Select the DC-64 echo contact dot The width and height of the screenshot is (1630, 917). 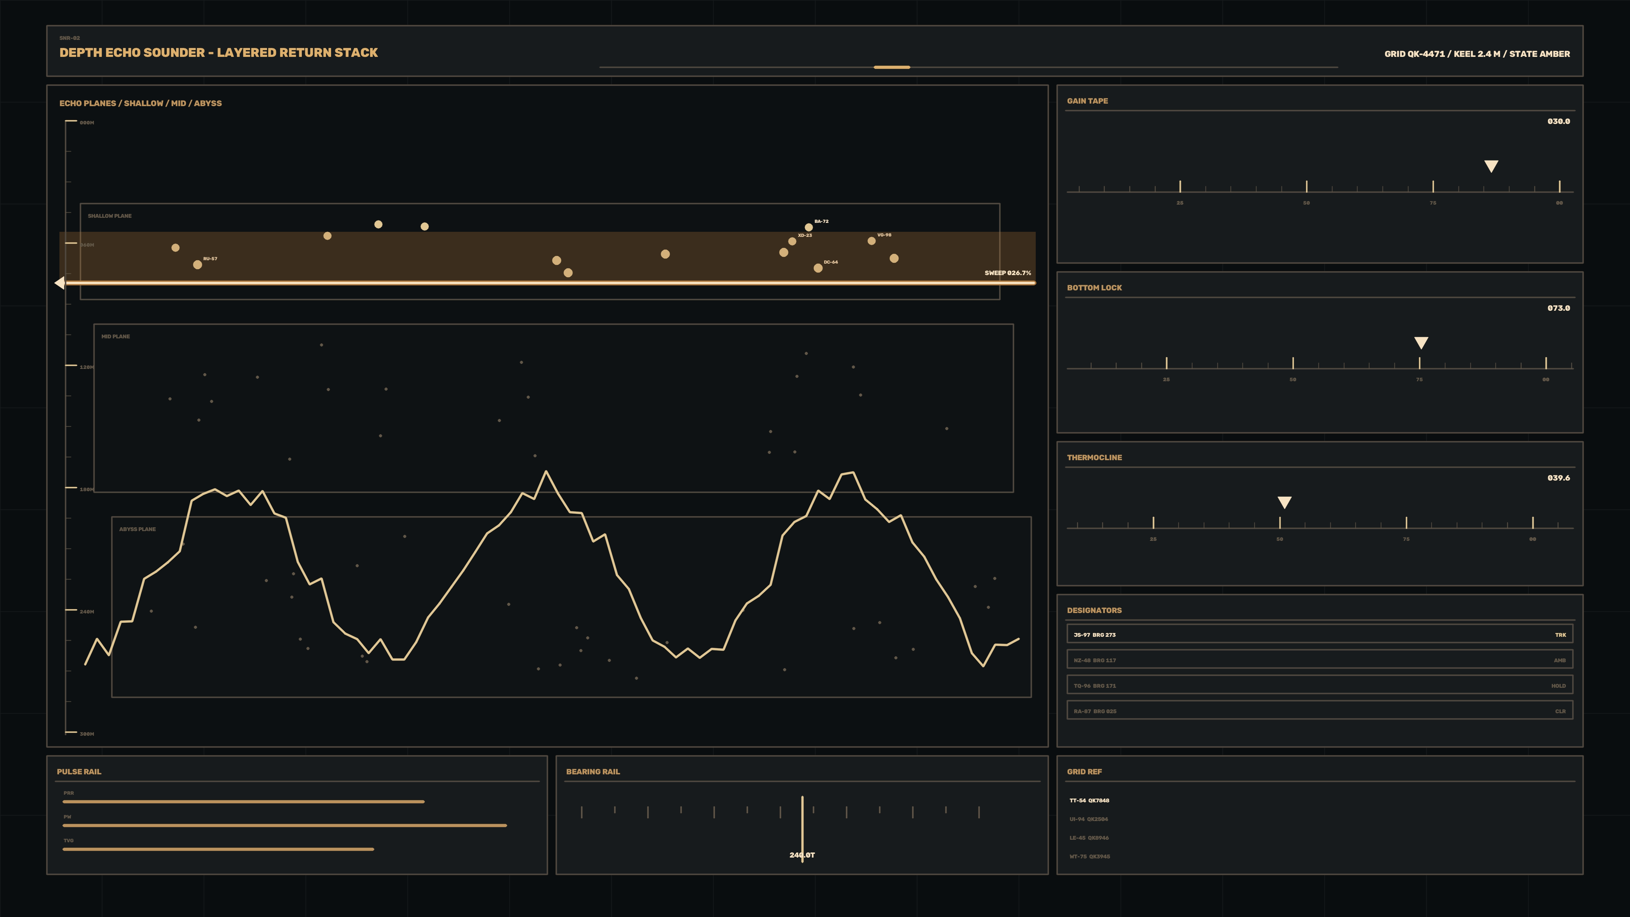point(818,268)
